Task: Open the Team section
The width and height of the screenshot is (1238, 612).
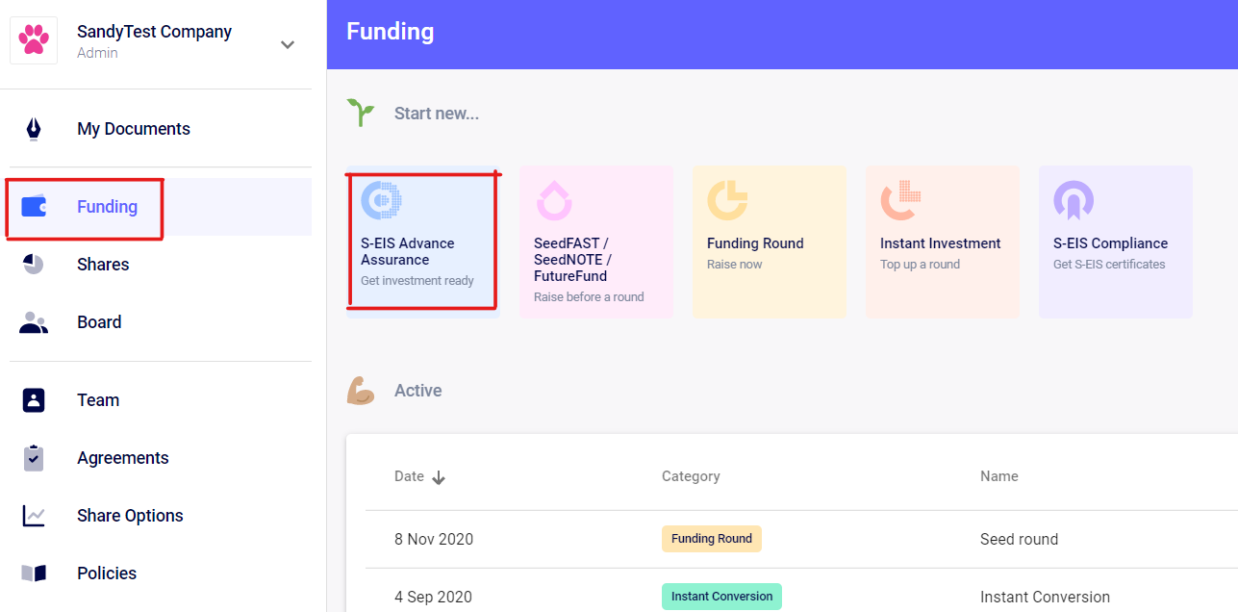Action: tap(98, 400)
